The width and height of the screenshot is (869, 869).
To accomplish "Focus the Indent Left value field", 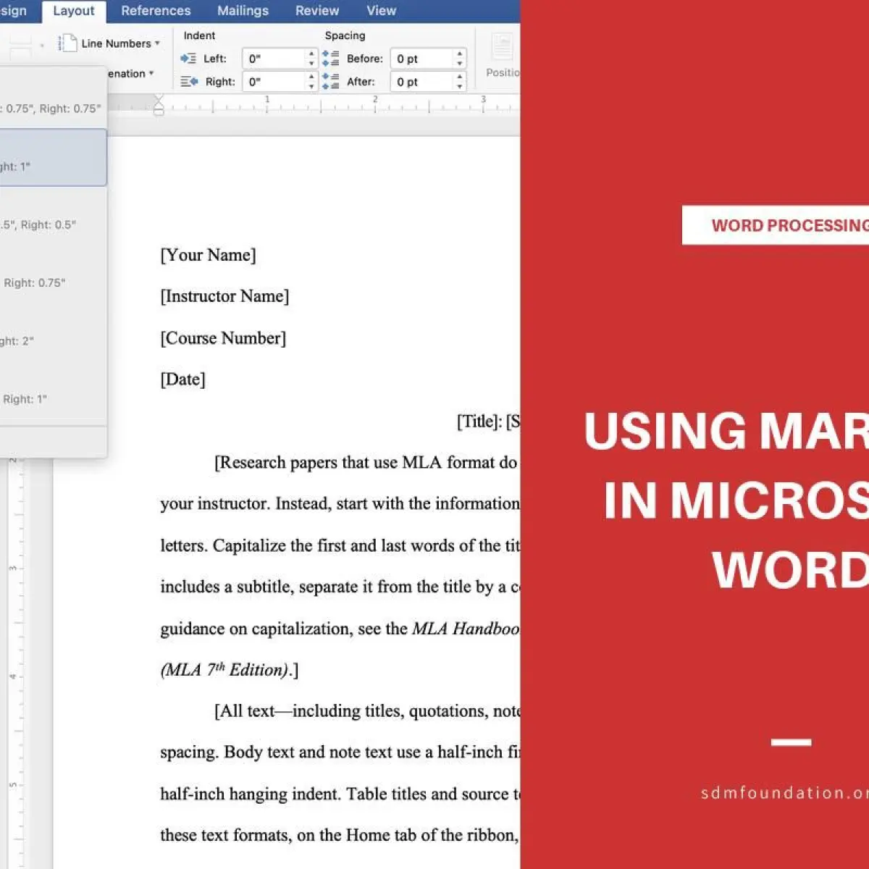I will point(274,59).
